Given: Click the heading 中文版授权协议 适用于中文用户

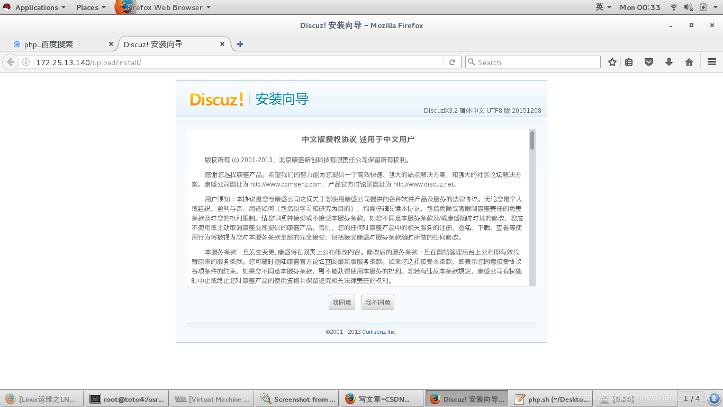Looking at the screenshot, I should coord(358,139).
